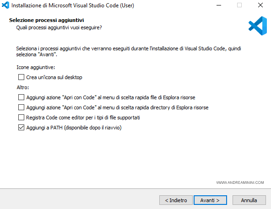Click the large Visual Studio Code logo
271x209 pixels.
pyautogui.click(x=258, y=26)
